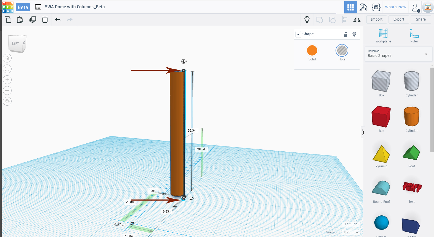Open the Snap Grid dropdown
This screenshot has height=237, width=434.
(351, 232)
